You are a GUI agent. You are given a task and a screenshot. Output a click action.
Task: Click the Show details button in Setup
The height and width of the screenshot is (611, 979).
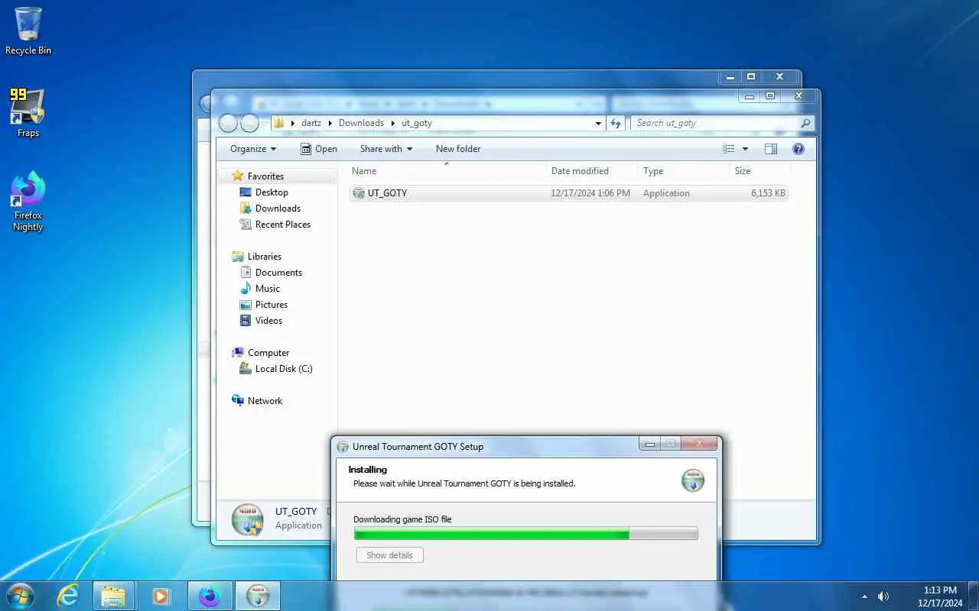tap(389, 555)
